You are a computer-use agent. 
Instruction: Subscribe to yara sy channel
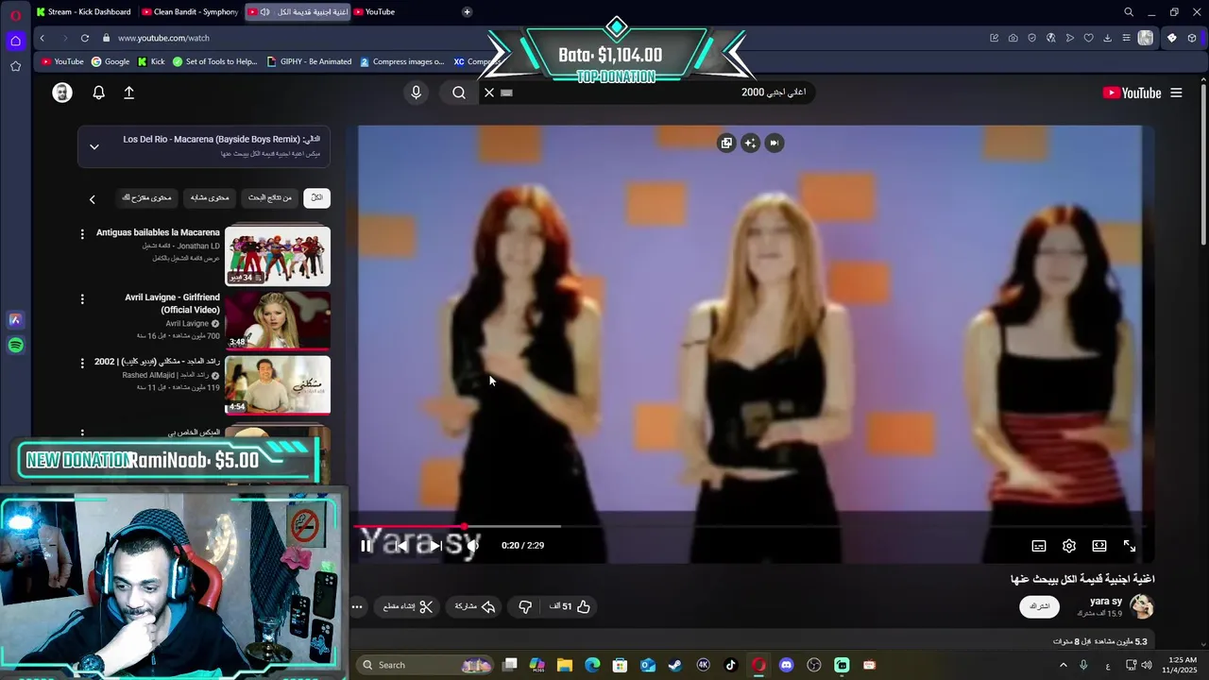click(x=1040, y=606)
